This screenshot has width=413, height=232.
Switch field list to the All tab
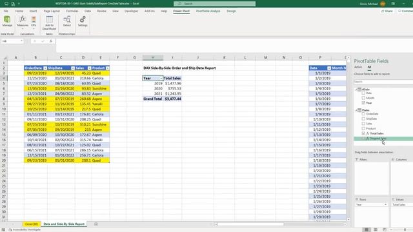click(x=369, y=67)
